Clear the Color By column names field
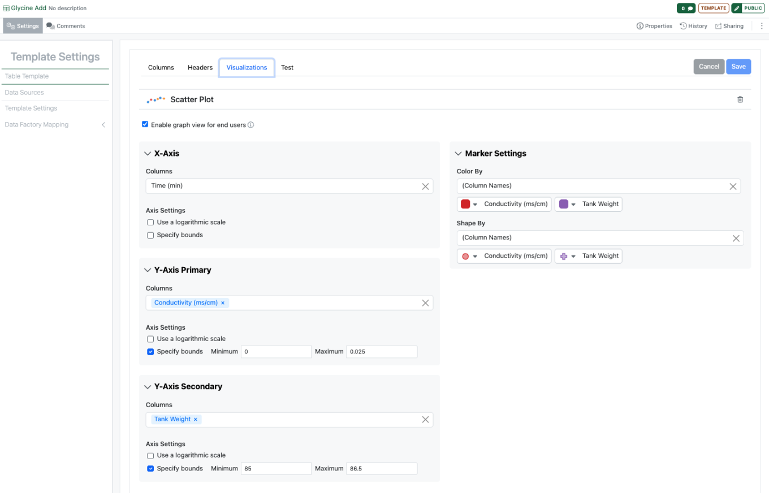 733,186
